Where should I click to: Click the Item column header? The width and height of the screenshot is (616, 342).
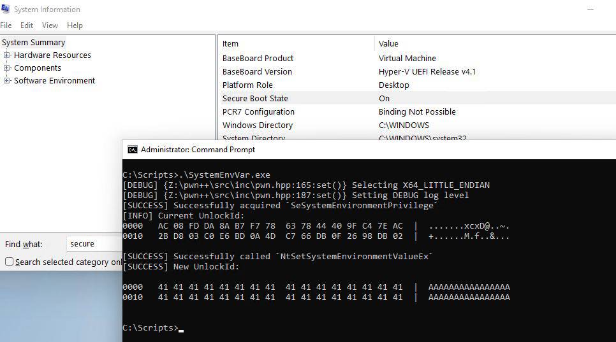coord(231,44)
